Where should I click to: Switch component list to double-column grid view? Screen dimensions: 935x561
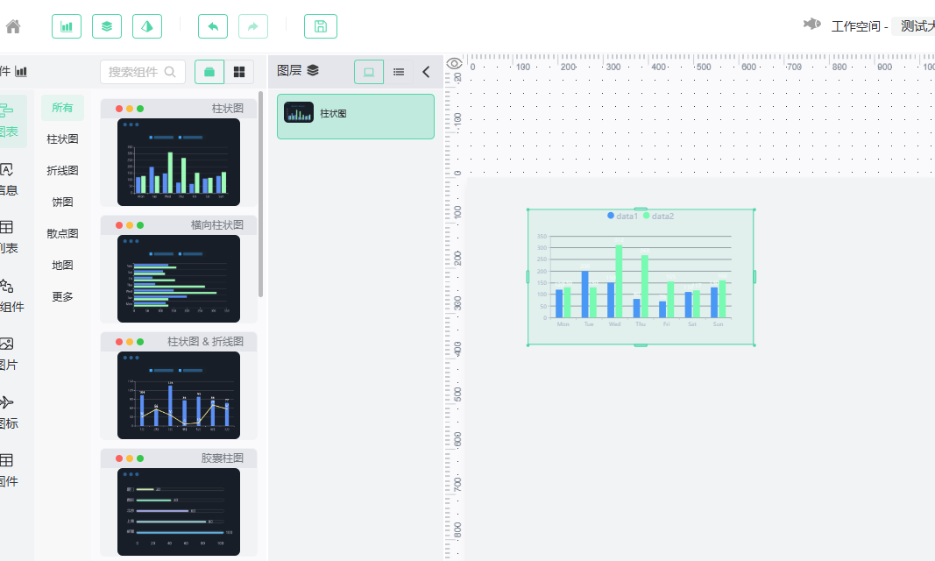click(x=239, y=72)
